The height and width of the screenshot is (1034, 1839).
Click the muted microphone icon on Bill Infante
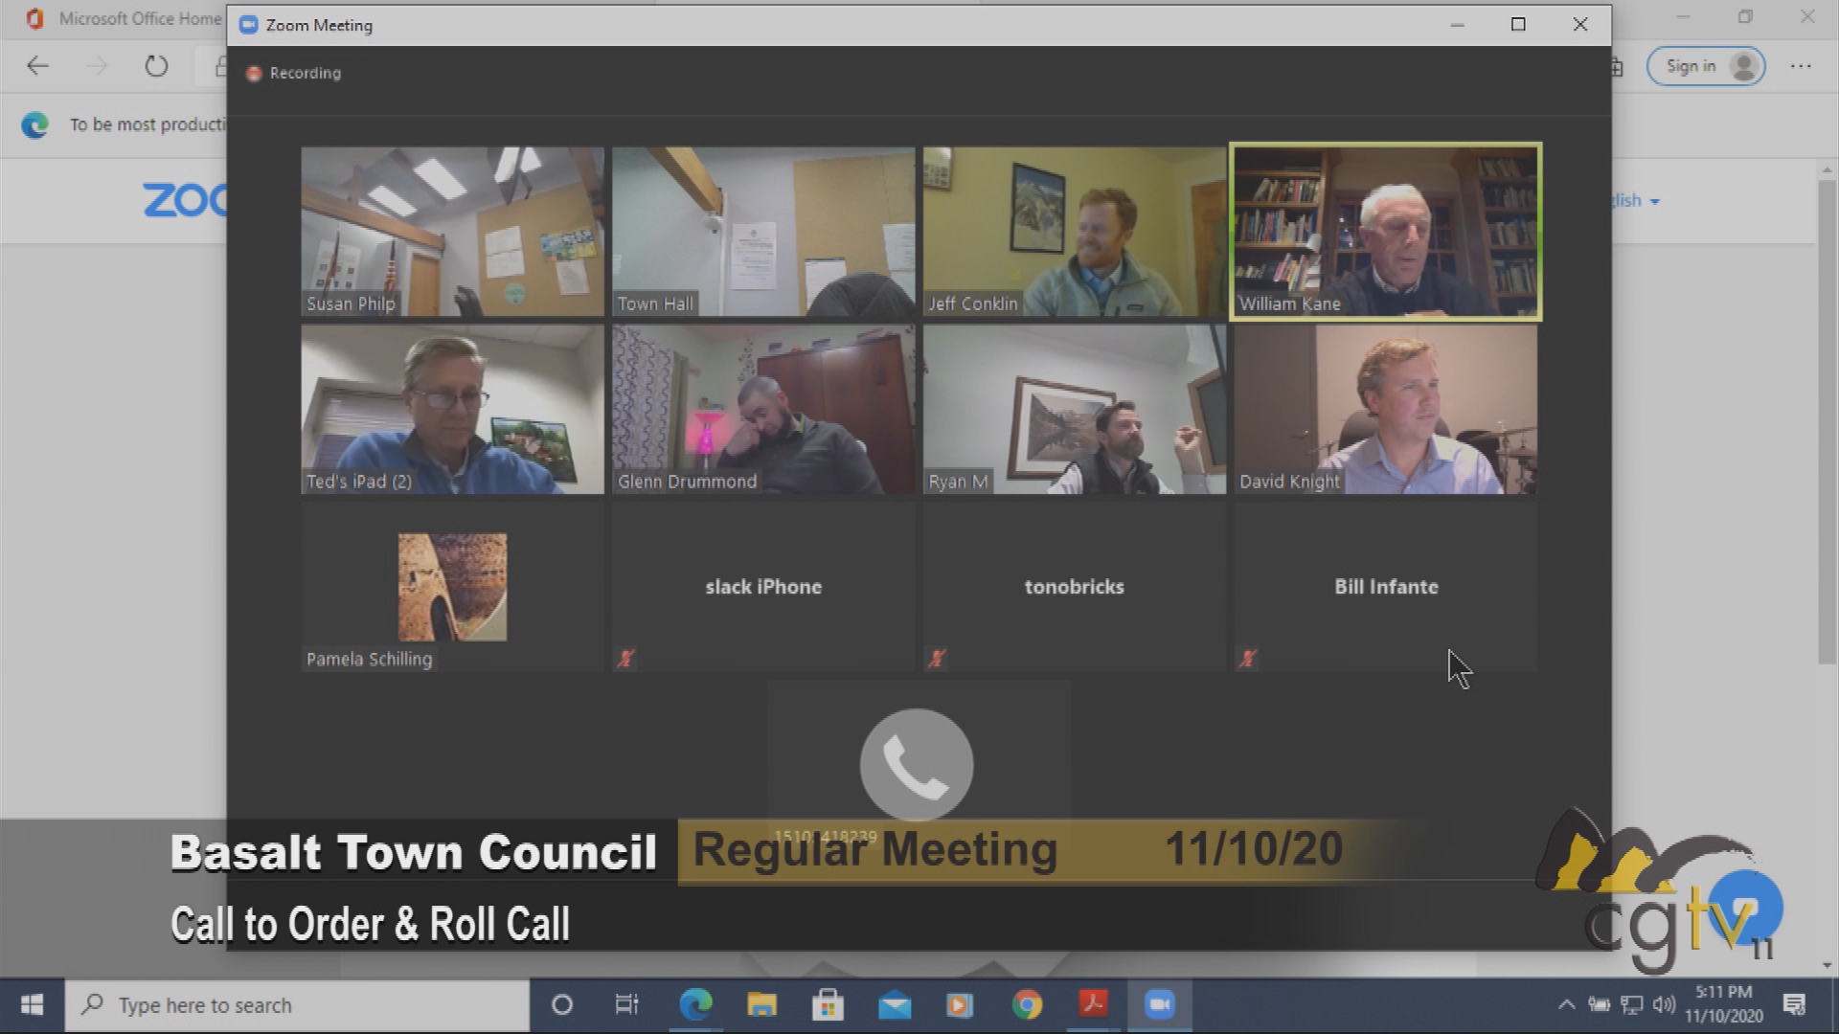click(1247, 659)
